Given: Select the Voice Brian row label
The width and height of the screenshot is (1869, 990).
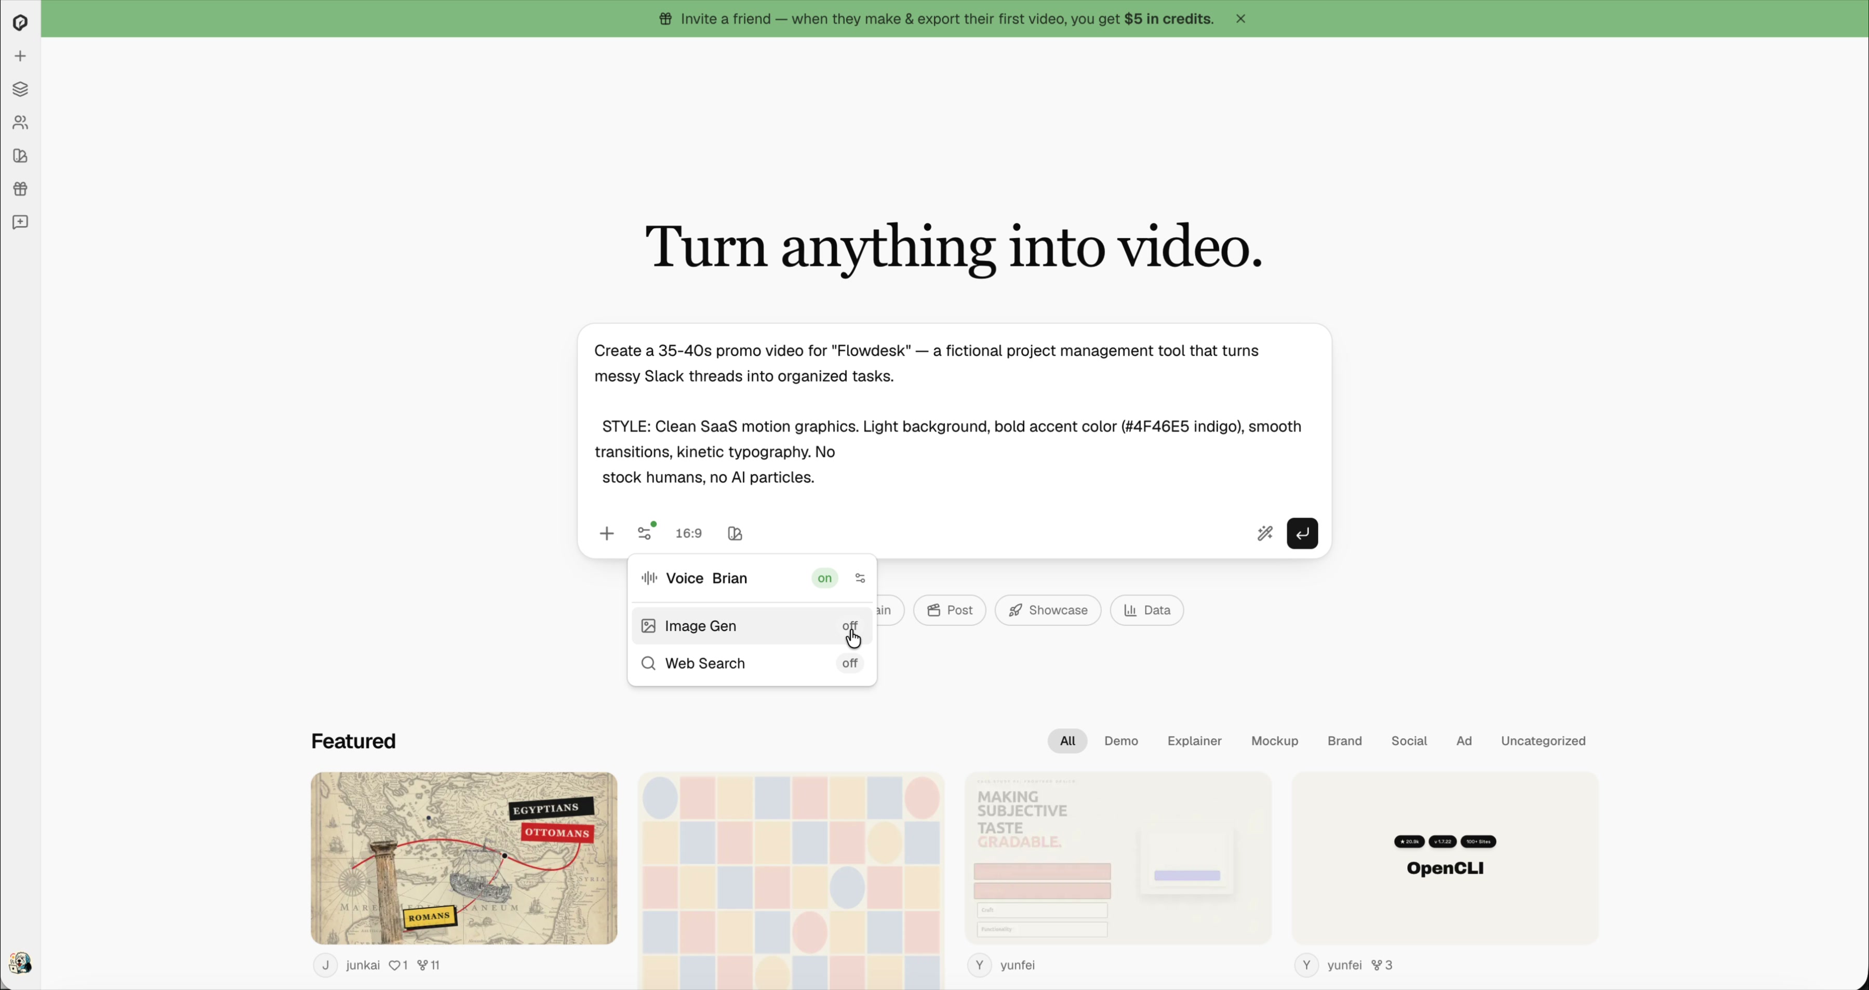Looking at the screenshot, I should coord(706,579).
